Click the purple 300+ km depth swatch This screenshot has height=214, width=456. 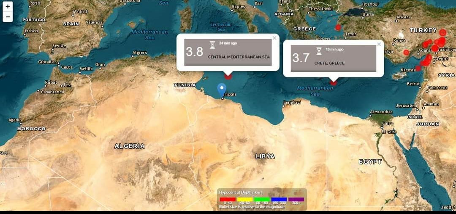pyautogui.click(x=296, y=199)
